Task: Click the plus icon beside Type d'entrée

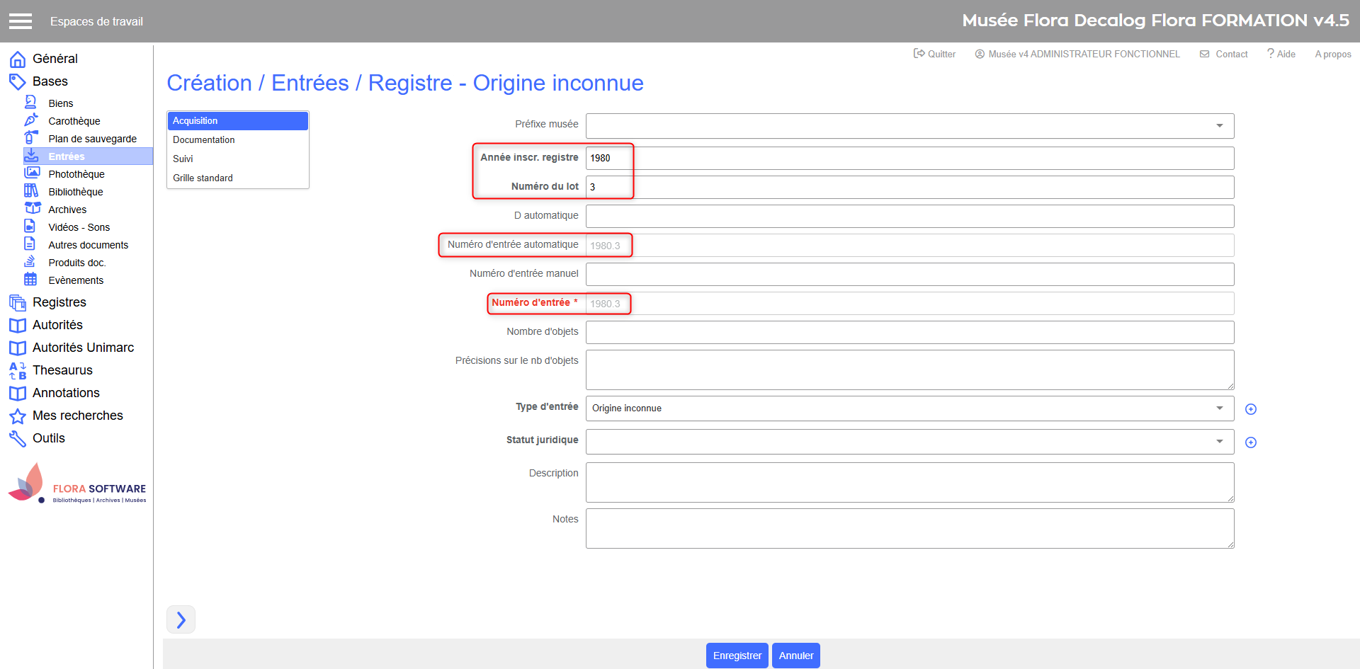Action: [1250, 409]
